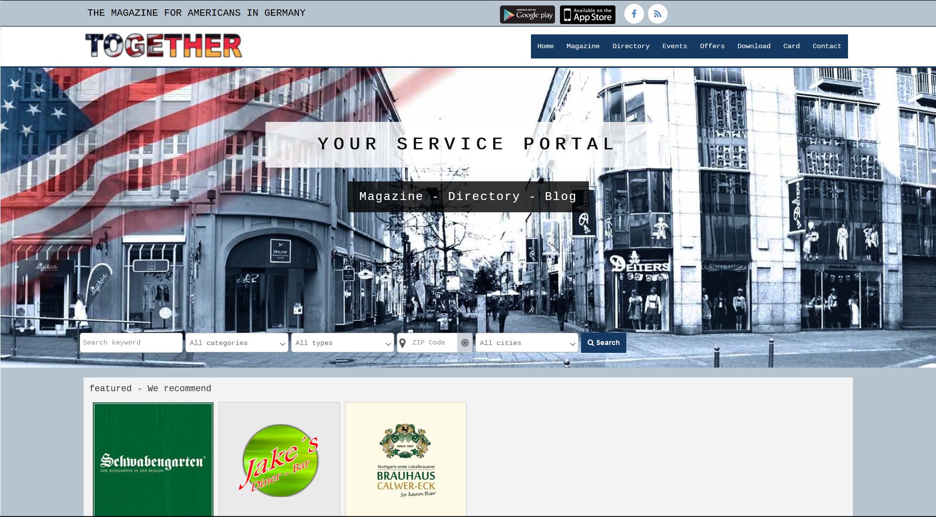Open the Offers menu item
936x517 pixels.
pyautogui.click(x=712, y=46)
